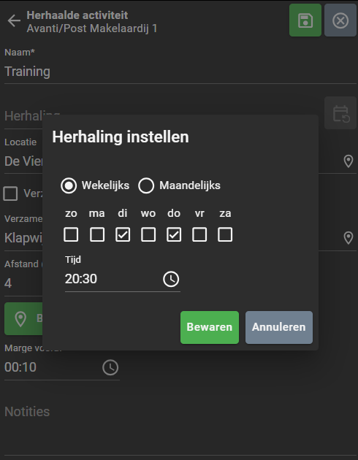Click the back arrow icon

[14, 21]
